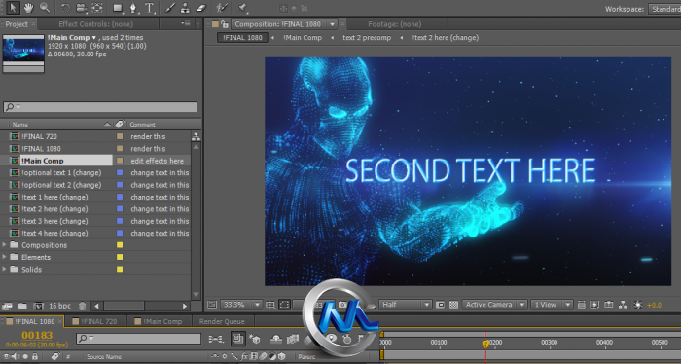The width and height of the screenshot is (681, 364).
Task: Click the choose grid and guide options icon
Action: click(269, 305)
